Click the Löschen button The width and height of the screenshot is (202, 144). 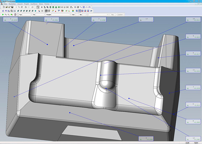[x=120, y=15]
